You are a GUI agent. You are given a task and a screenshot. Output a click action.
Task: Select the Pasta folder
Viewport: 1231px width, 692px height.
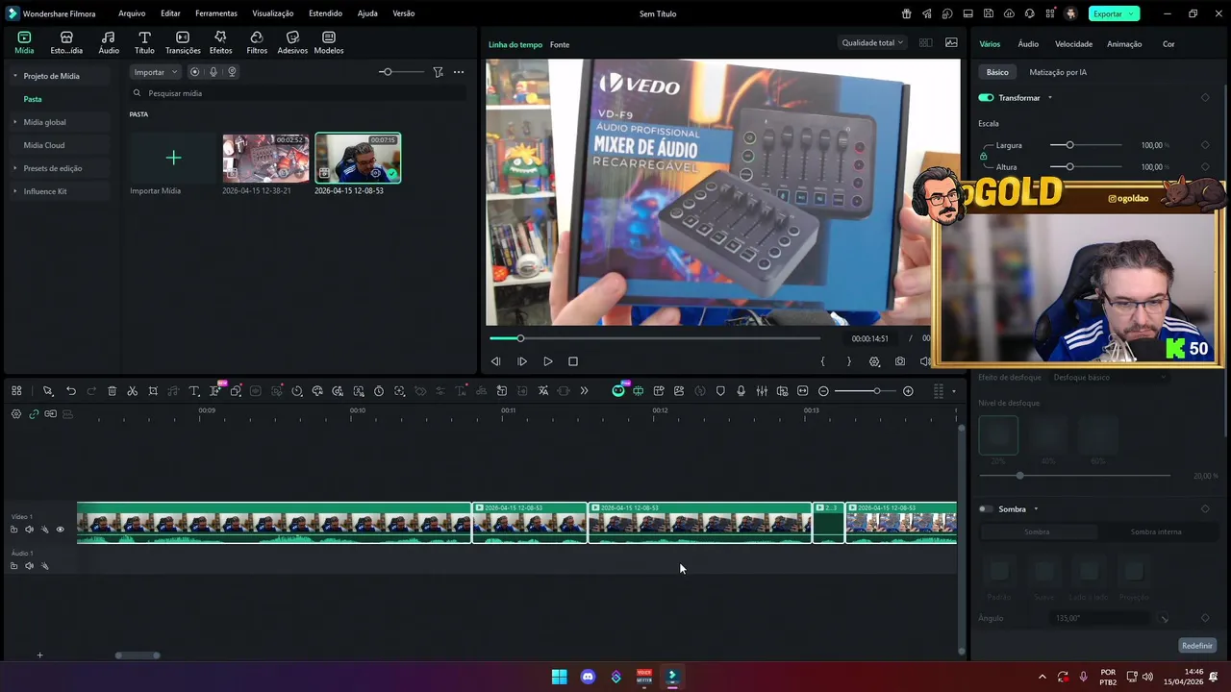tap(33, 99)
